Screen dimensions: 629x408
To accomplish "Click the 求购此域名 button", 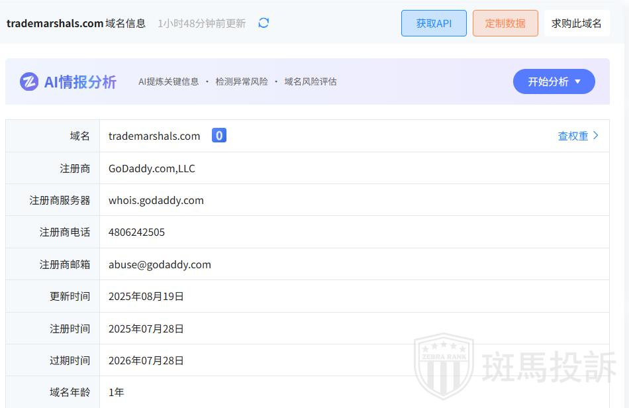I will pos(576,23).
